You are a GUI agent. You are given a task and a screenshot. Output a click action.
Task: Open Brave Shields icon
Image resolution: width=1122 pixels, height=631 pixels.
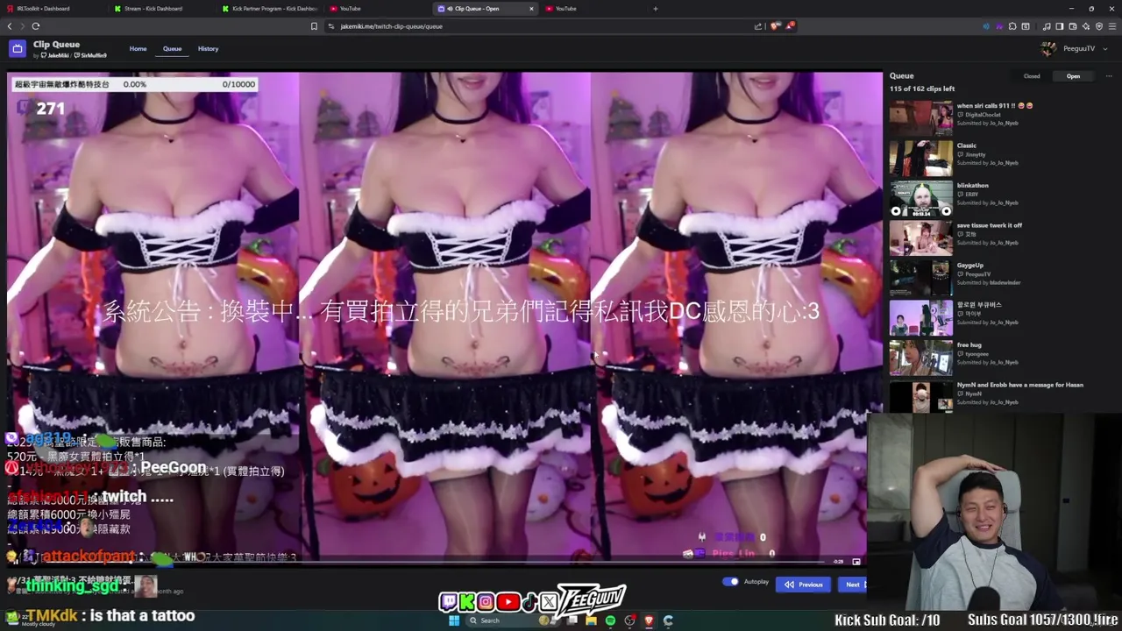[x=776, y=26]
